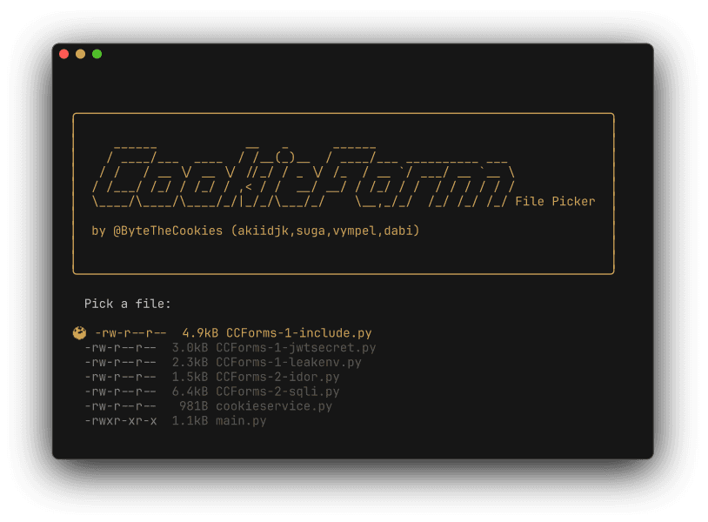Open the cookieservice.py file
Screen dimensions: 708x522
[x=277, y=405]
